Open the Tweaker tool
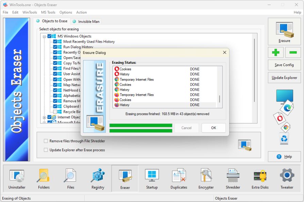304x202 pixels. [287, 179]
